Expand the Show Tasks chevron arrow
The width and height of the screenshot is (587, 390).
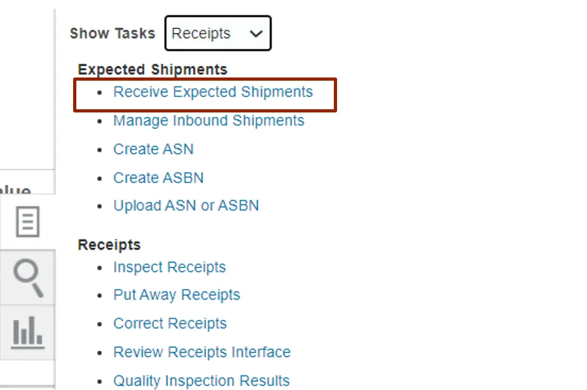point(256,34)
